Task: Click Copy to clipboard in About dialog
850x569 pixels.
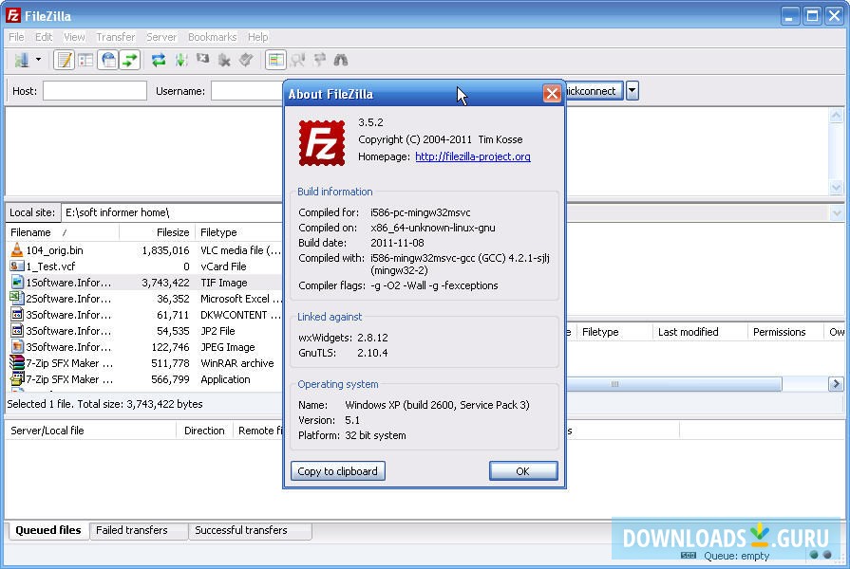Action: coord(337,471)
